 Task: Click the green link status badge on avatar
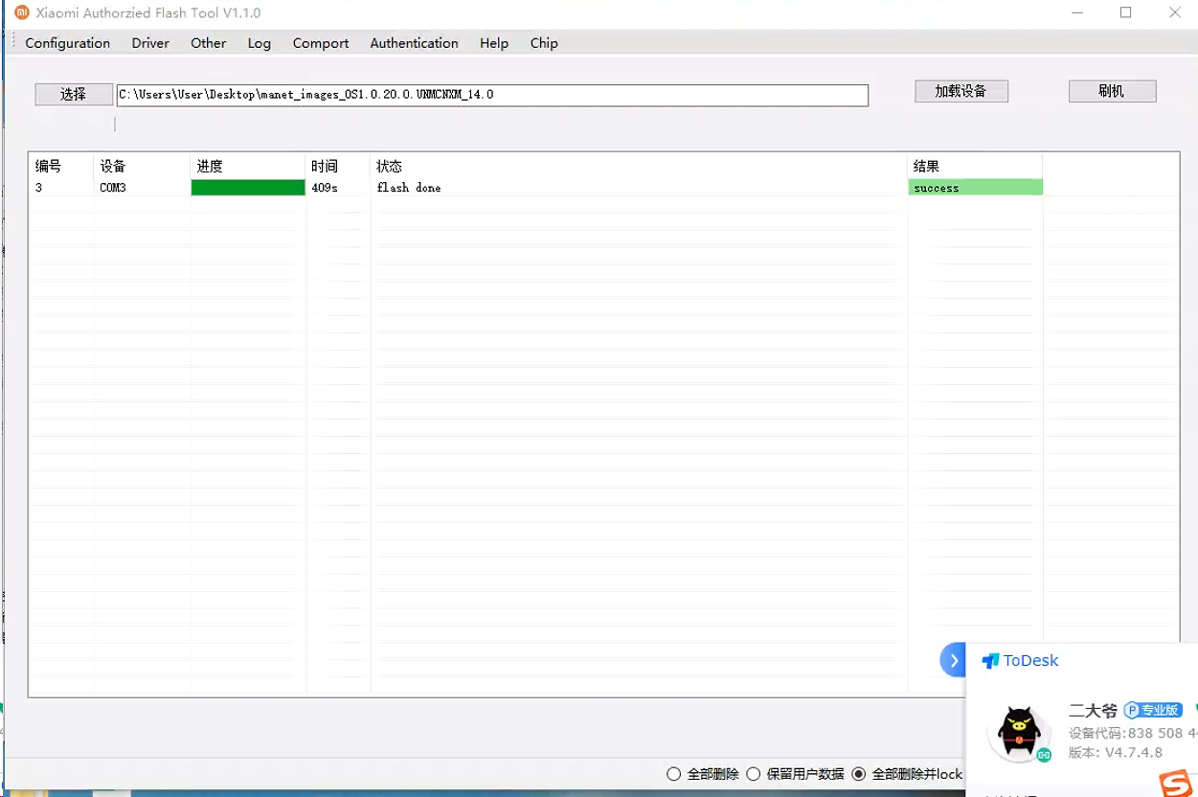coord(1044,755)
